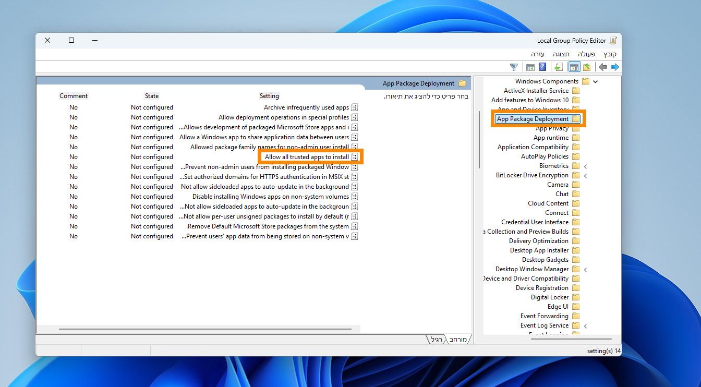The image size is (701, 387).
Task: Select the Delivery Optimization folder
Action: point(538,241)
